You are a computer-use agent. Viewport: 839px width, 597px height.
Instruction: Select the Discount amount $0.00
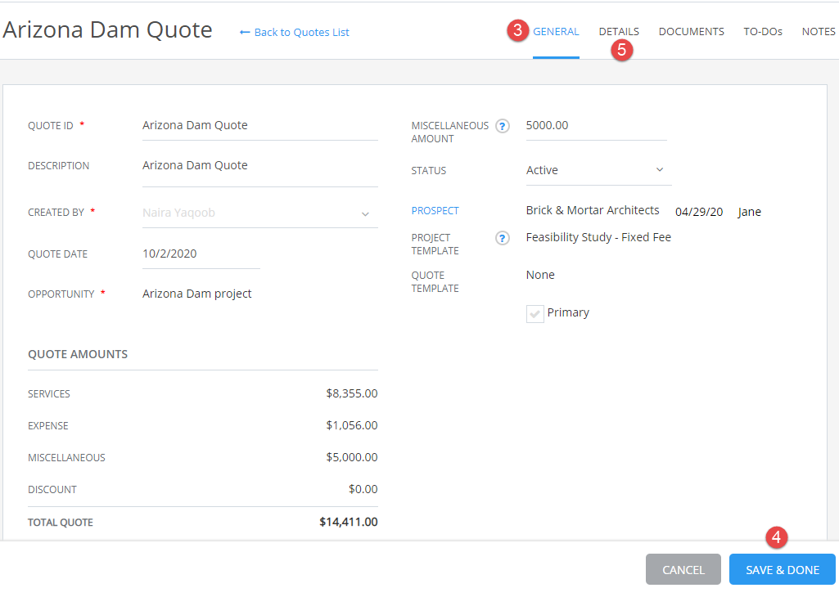pos(363,490)
